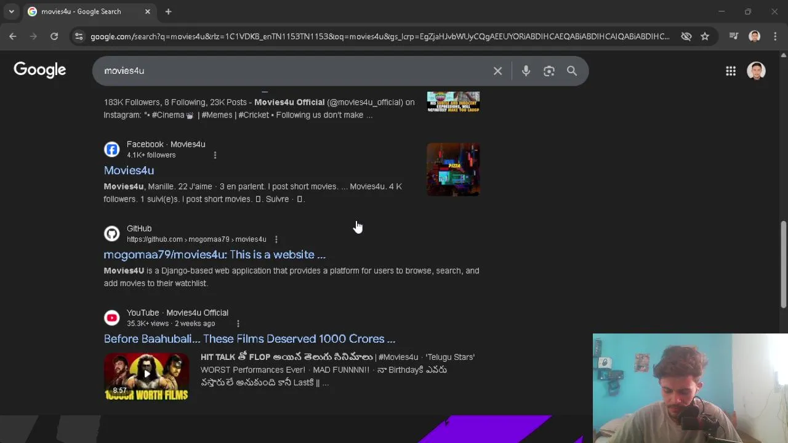Screen dimensions: 788x443
Task: Open the Google apps grid
Action: pos(731,71)
